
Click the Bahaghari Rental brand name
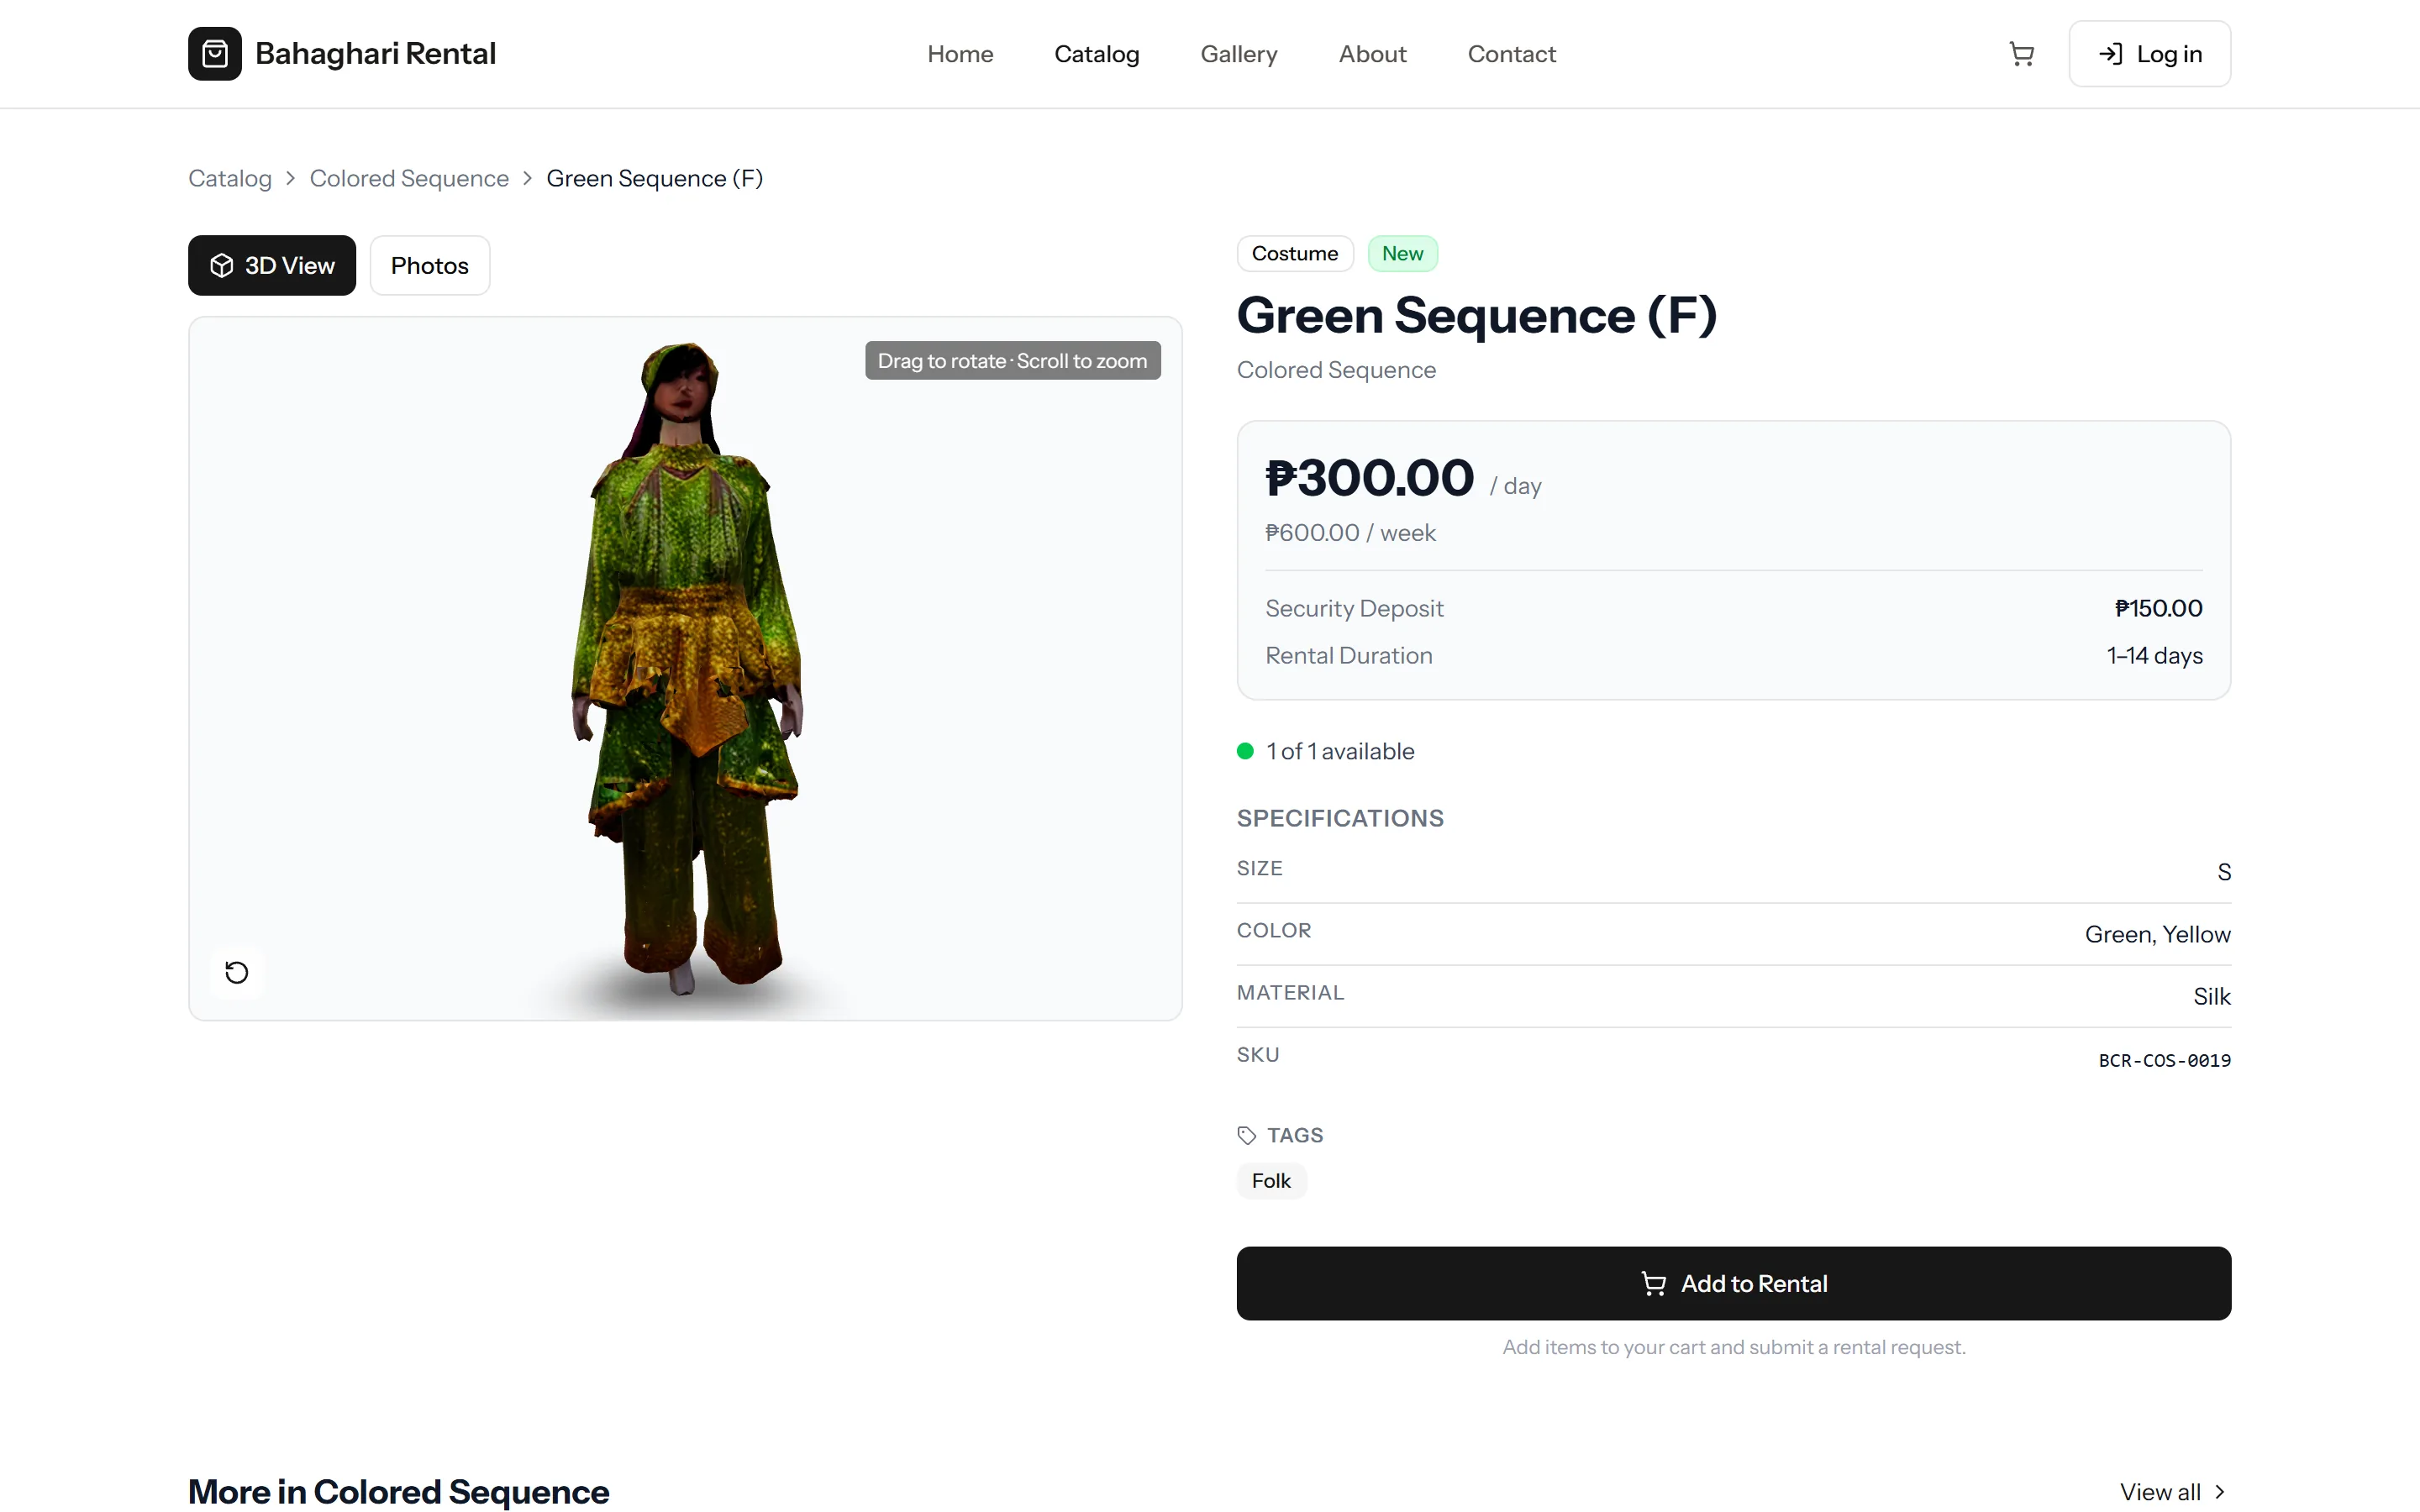[x=375, y=54]
